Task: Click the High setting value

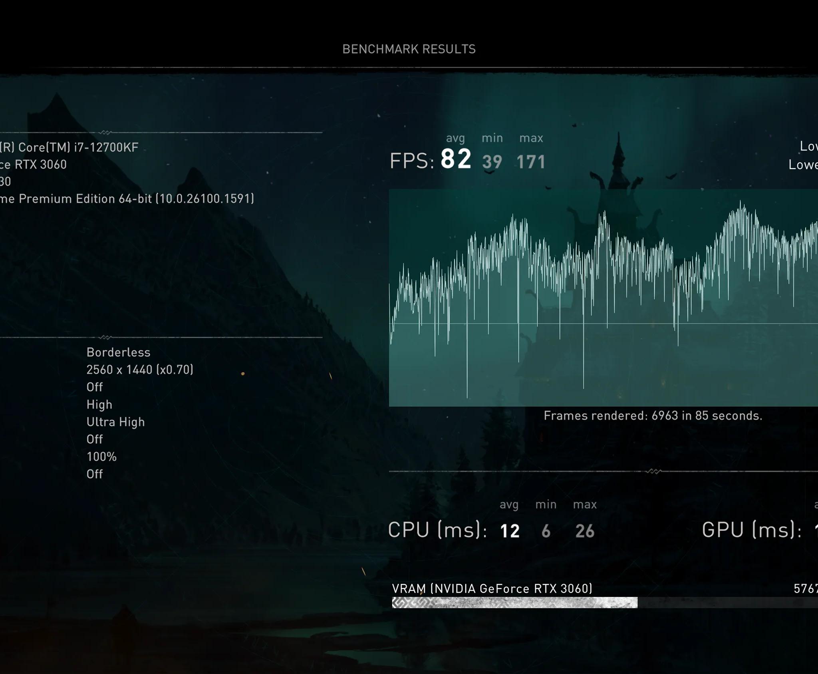Action: click(99, 405)
